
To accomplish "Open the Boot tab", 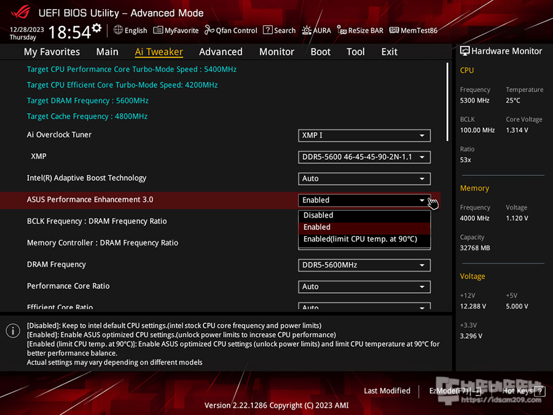I will (x=320, y=52).
